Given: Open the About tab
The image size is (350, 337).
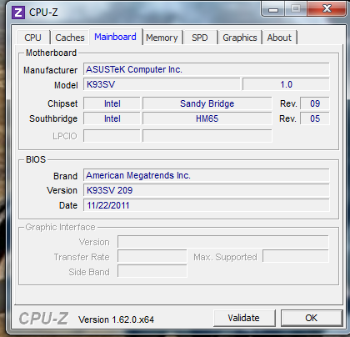Looking at the screenshot, I should (279, 38).
